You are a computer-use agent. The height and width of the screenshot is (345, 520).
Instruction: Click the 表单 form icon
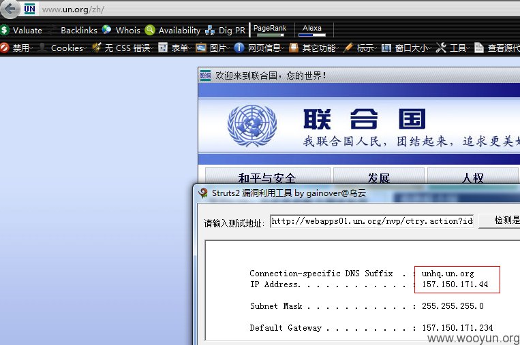tap(163, 48)
